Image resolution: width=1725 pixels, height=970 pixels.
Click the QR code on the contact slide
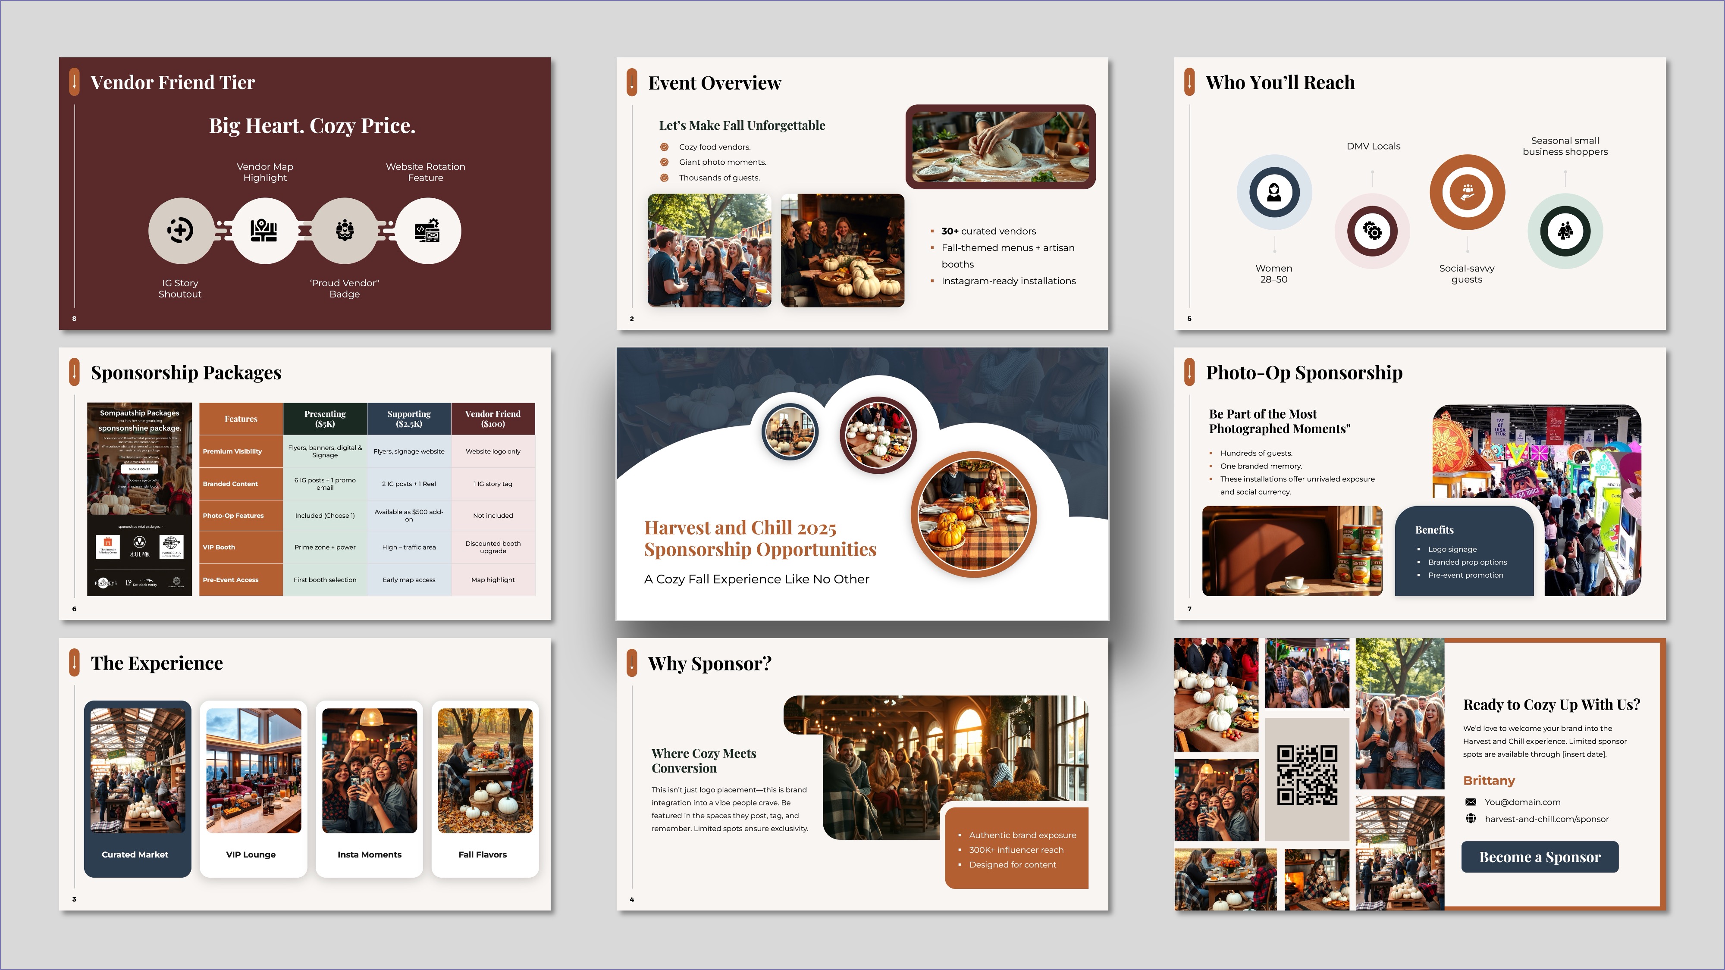pos(1307,775)
